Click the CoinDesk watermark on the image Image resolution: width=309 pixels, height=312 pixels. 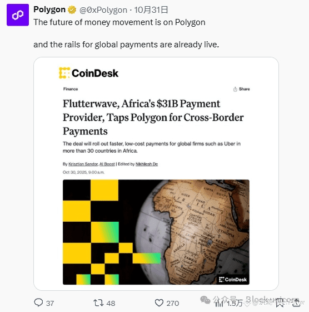coord(233,280)
